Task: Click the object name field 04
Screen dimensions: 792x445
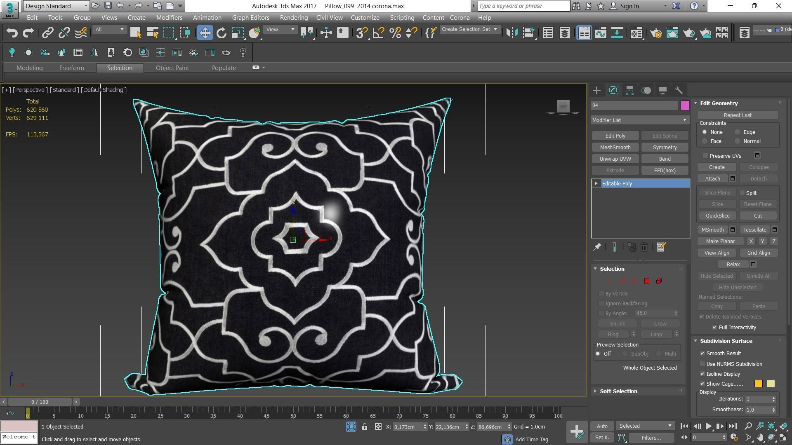Action: point(634,105)
